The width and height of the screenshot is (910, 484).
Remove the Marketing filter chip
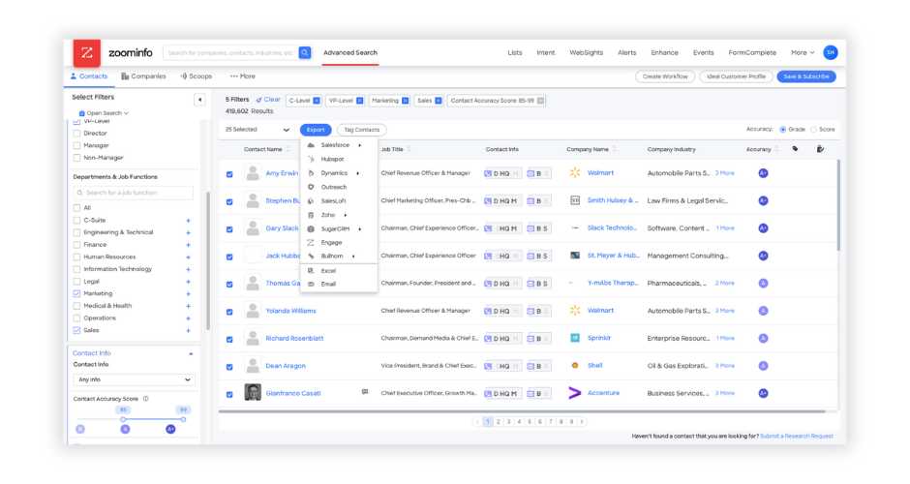pyautogui.click(x=405, y=101)
